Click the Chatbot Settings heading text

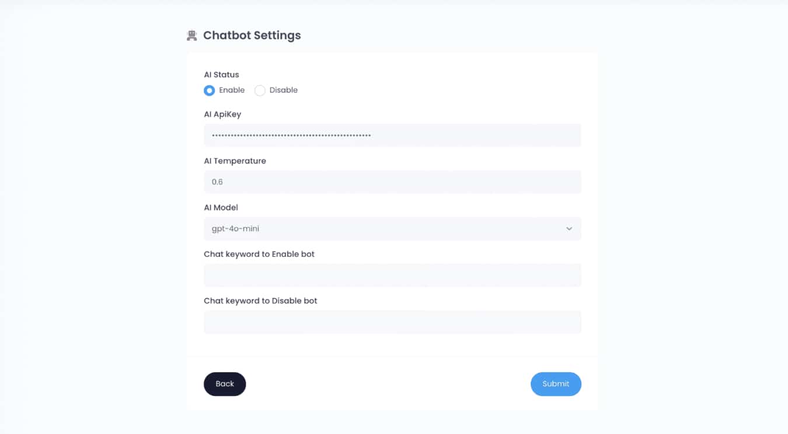tap(252, 36)
